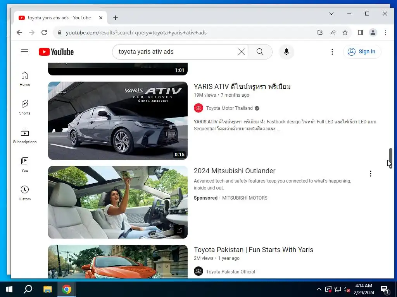Open Chrome profile avatar
Screen dimensions: 397x297
coord(373,32)
